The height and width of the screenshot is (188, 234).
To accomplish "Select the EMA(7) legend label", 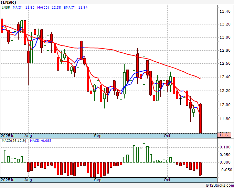I will tap(70, 8).
